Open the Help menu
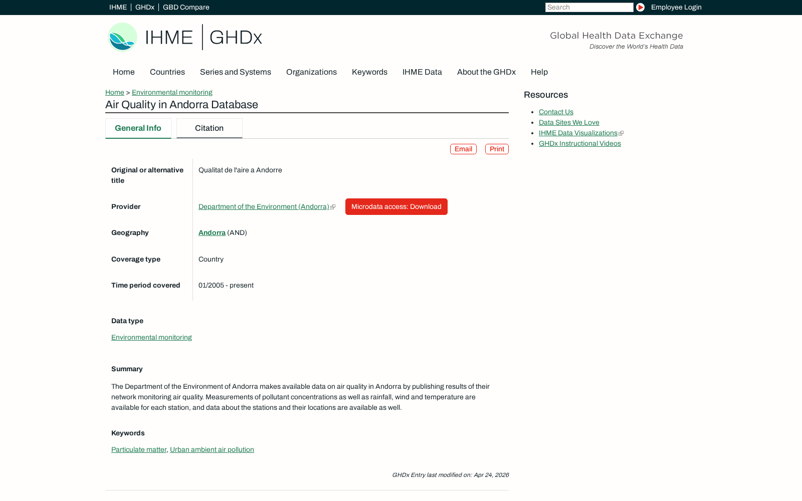Image resolution: width=802 pixels, height=501 pixels. pyautogui.click(x=539, y=72)
